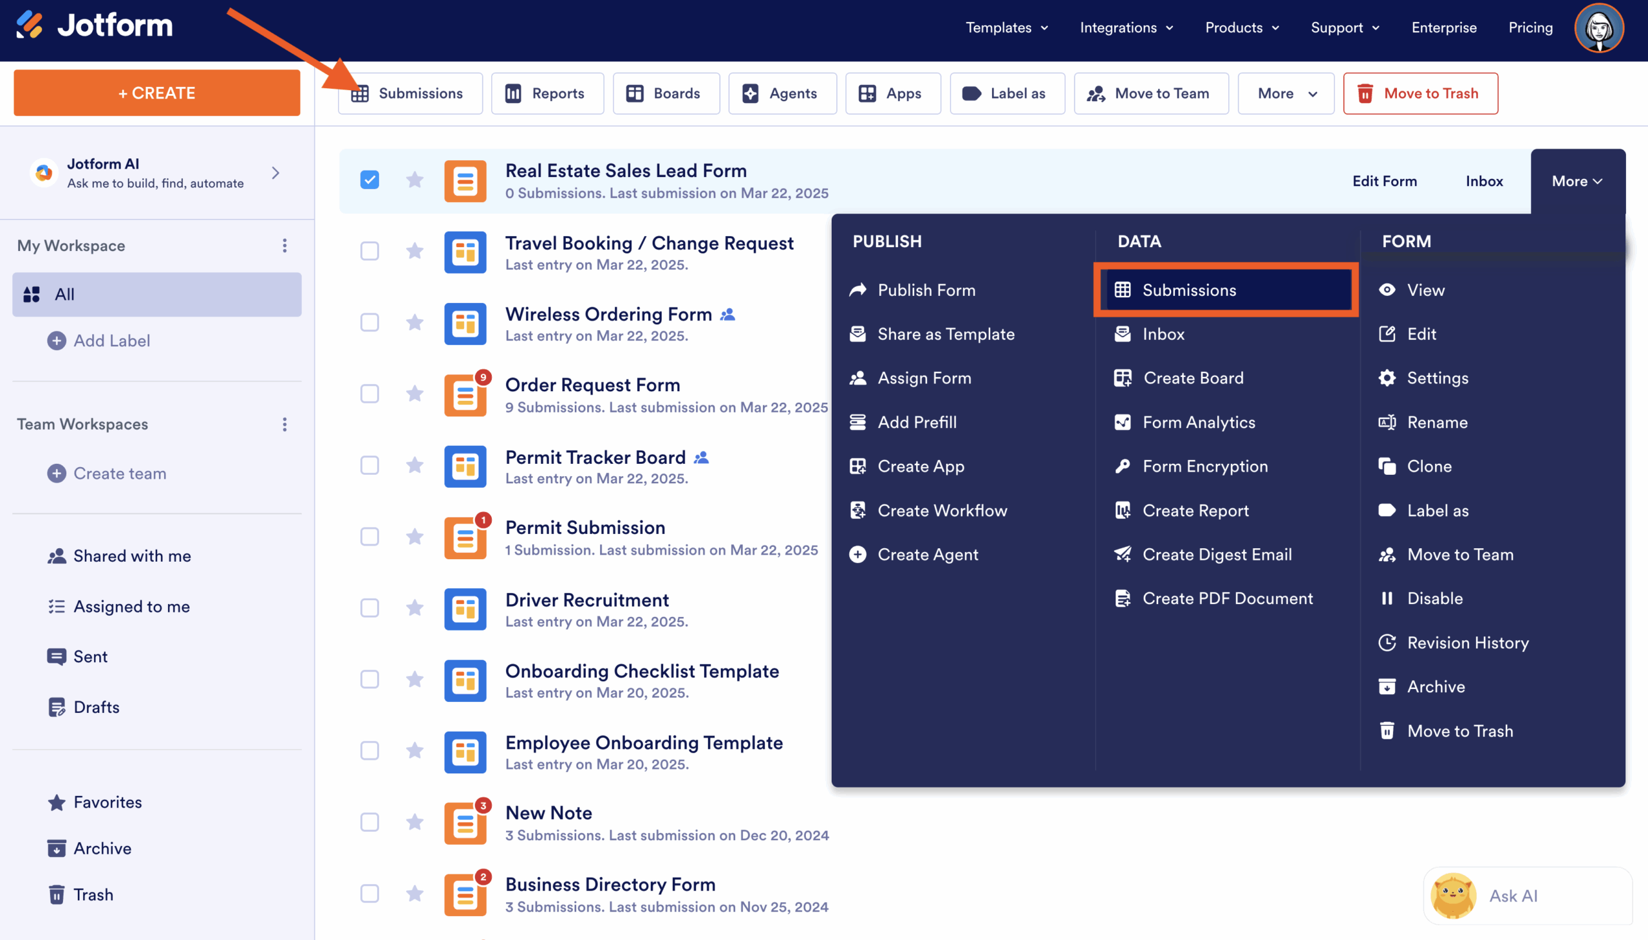1648x940 pixels.
Task: Select Revision History from Form menu
Action: point(1467,642)
